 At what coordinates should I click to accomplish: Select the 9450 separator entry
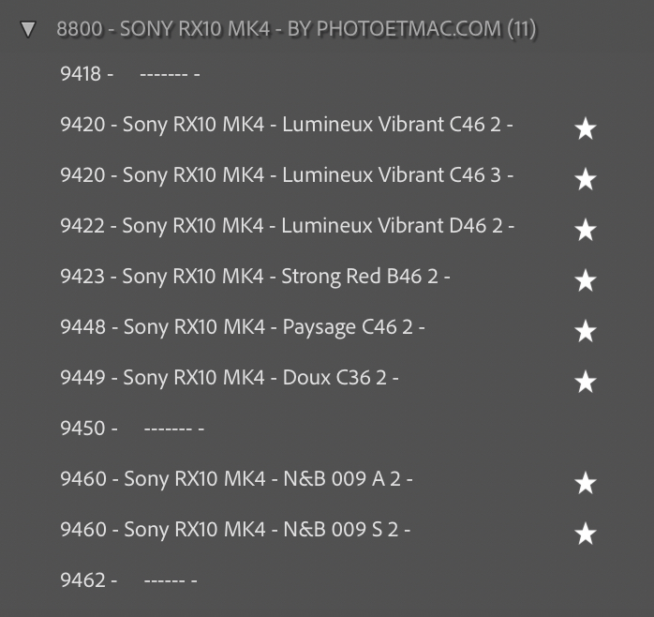(x=131, y=428)
